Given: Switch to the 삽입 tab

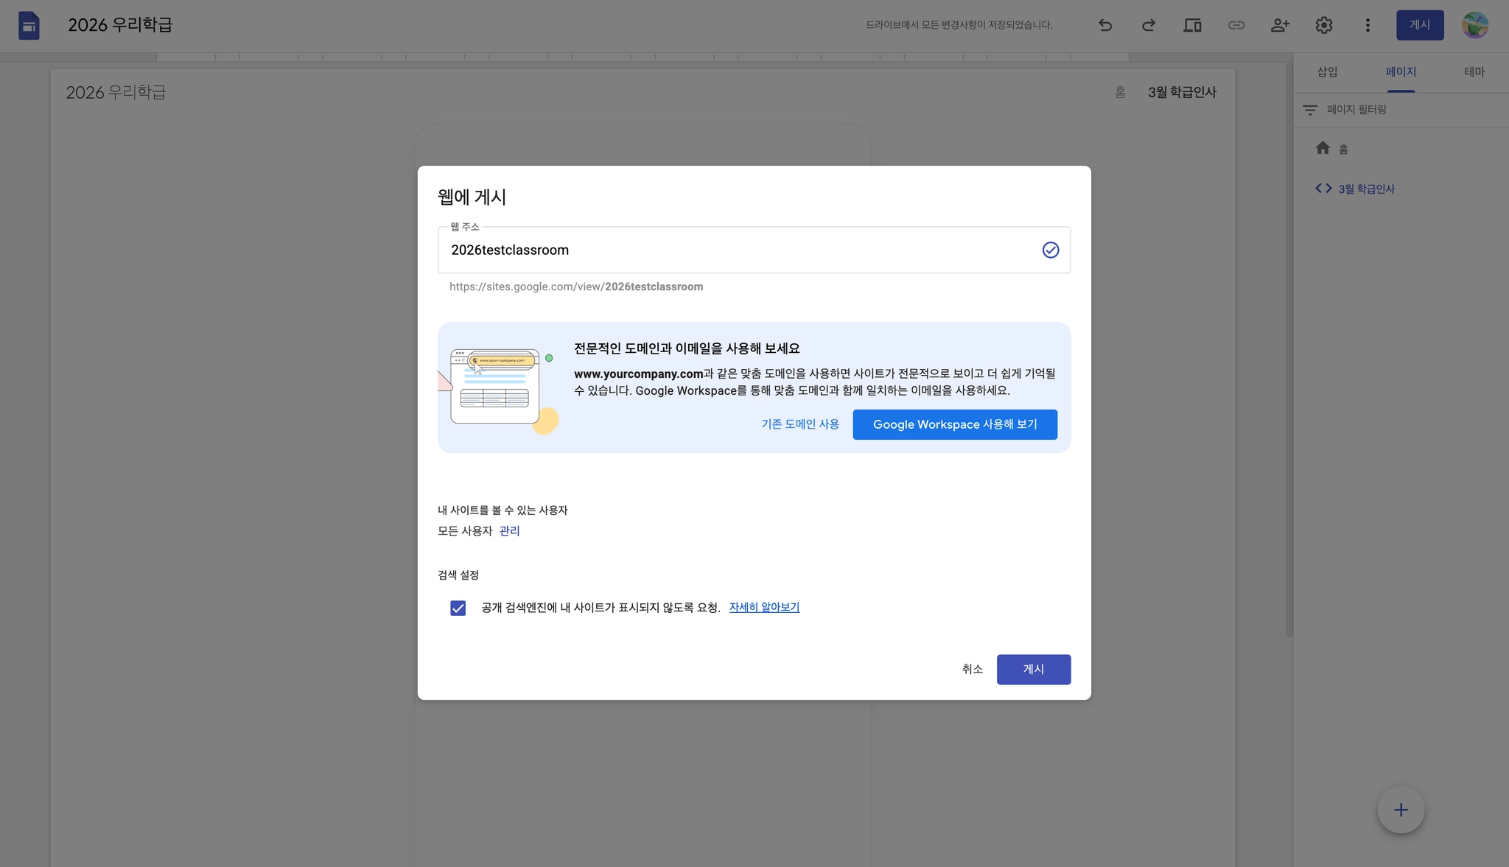Looking at the screenshot, I should click(1327, 71).
